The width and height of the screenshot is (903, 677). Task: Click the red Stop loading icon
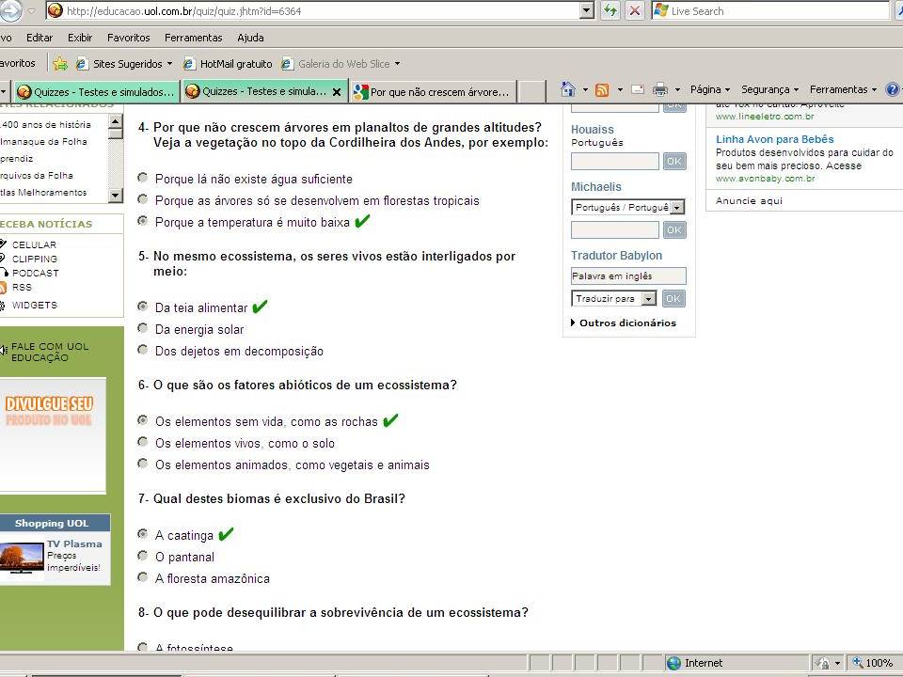pos(635,10)
